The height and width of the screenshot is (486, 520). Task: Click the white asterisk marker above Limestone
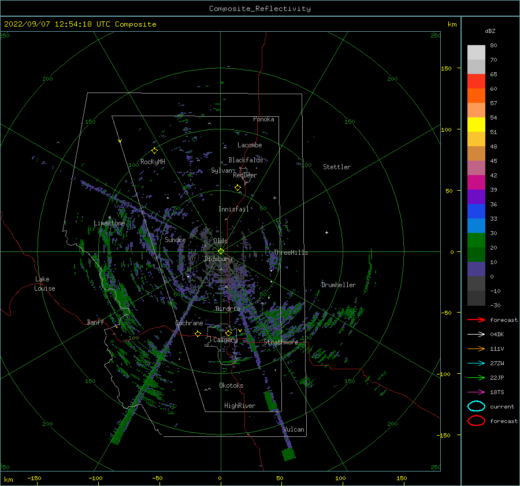pyautogui.click(x=109, y=218)
